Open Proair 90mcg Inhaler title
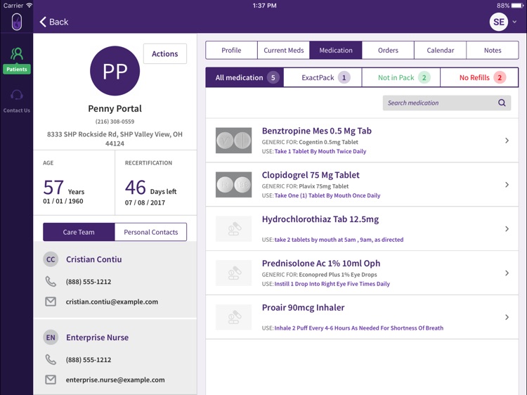The height and width of the screenshot is (395, 527). click(303, 308)
